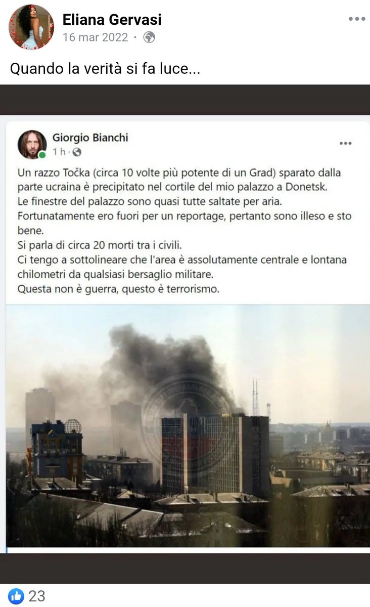The width and height of the screenshot is (370, 607).
Task: Open Eliana Gervasi's profile picture
Action: pos(31,27)
